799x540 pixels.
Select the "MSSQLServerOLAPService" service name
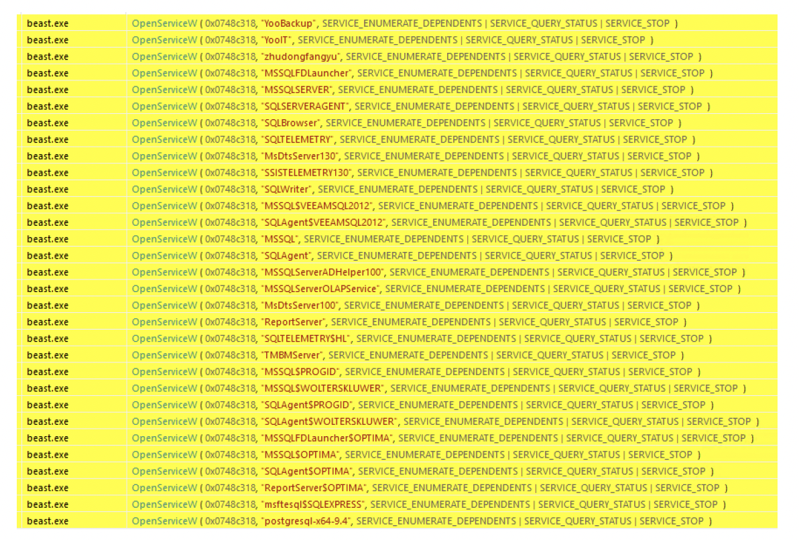click(x=320, y=289)
